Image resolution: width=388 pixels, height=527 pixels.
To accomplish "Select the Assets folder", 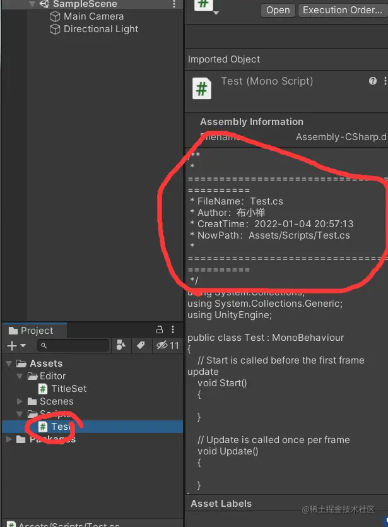I will pyautogui.click(x=46, y=364).
